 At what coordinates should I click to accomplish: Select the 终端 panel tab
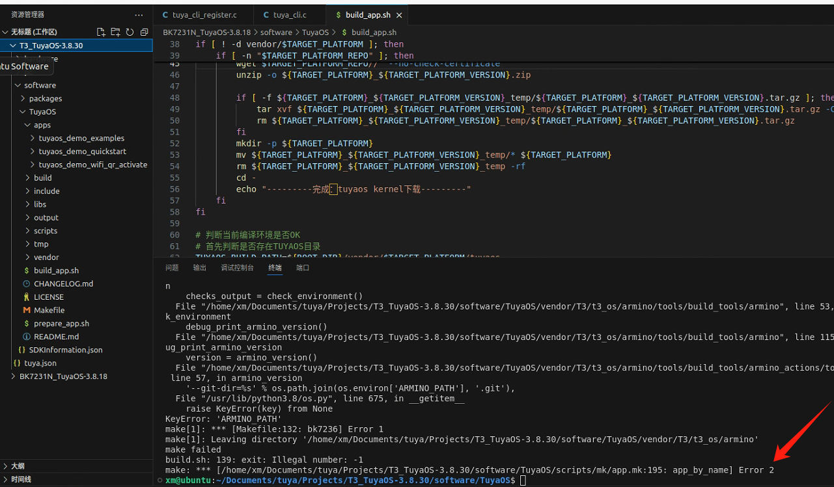[275, 268]
